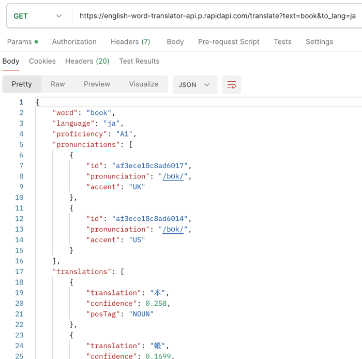This screenshot has width=362, height=359.
Task: Click the US /bʊk/ pronunciation link
Action: 173,230
